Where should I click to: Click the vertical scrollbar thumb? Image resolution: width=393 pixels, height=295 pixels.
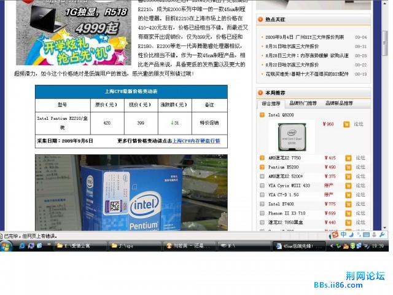click(385, 43)
